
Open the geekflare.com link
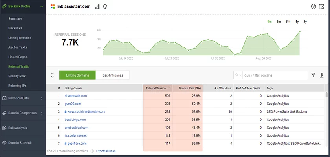[x=77, y=144]
